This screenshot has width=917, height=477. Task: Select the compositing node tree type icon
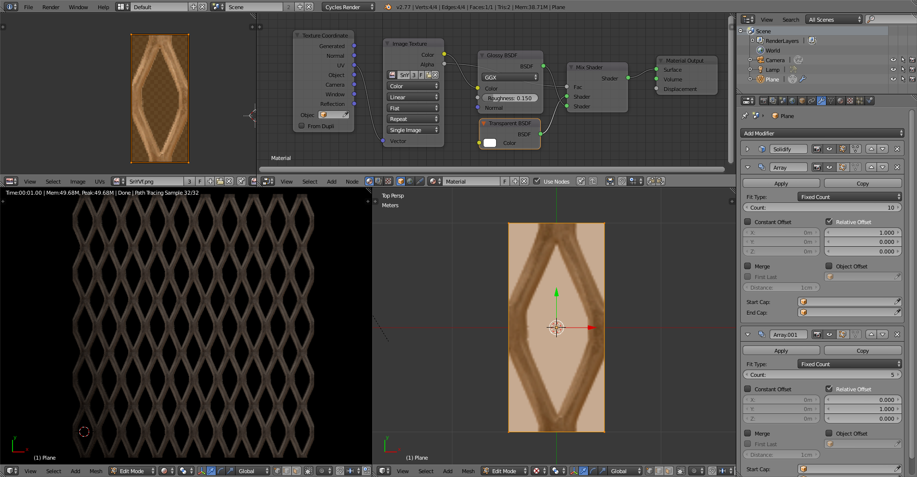(379, 181)
